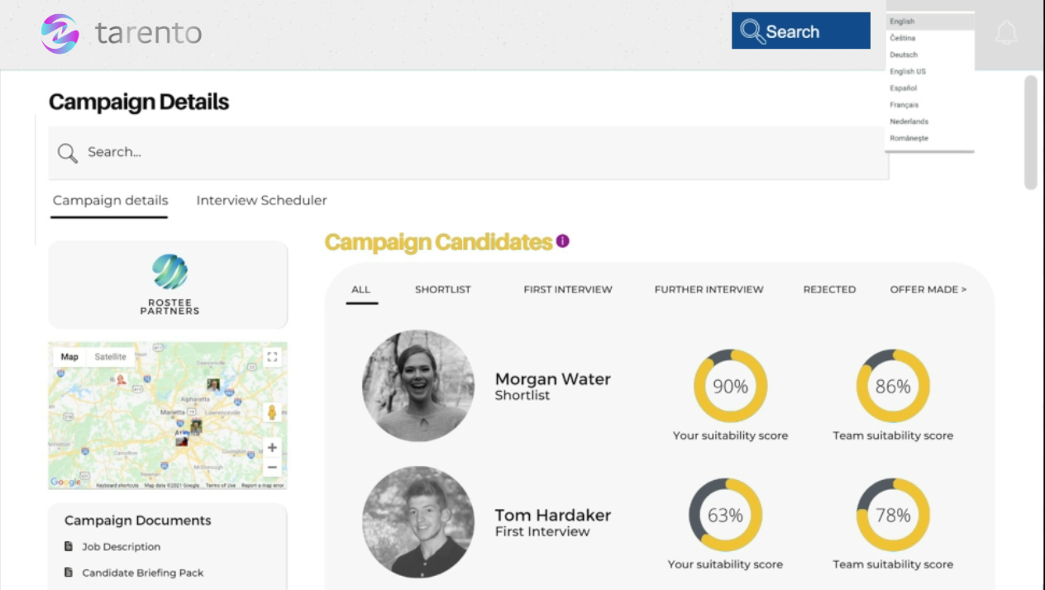The height and width of the screenshot is (590, 1045).
Task: Open Tom Hardaker's profile photo
Action: coord(418,521)
